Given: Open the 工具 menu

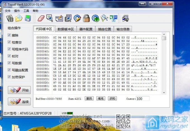Looking at the screenshot, I should tap(26, 11).
